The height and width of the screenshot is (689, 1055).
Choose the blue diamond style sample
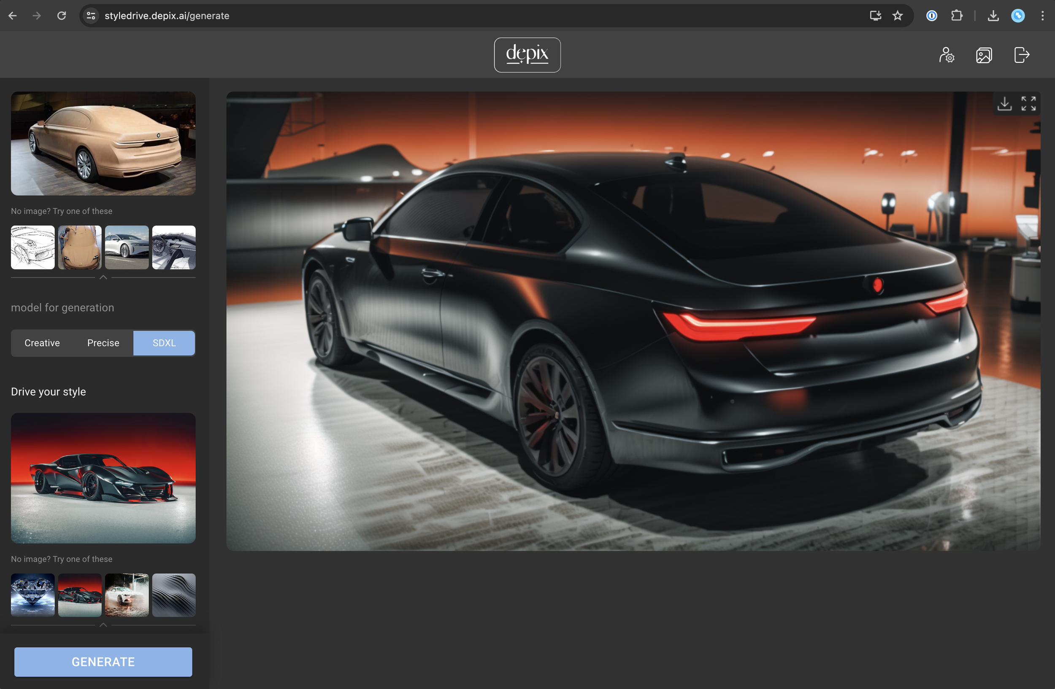coord(33,595)
